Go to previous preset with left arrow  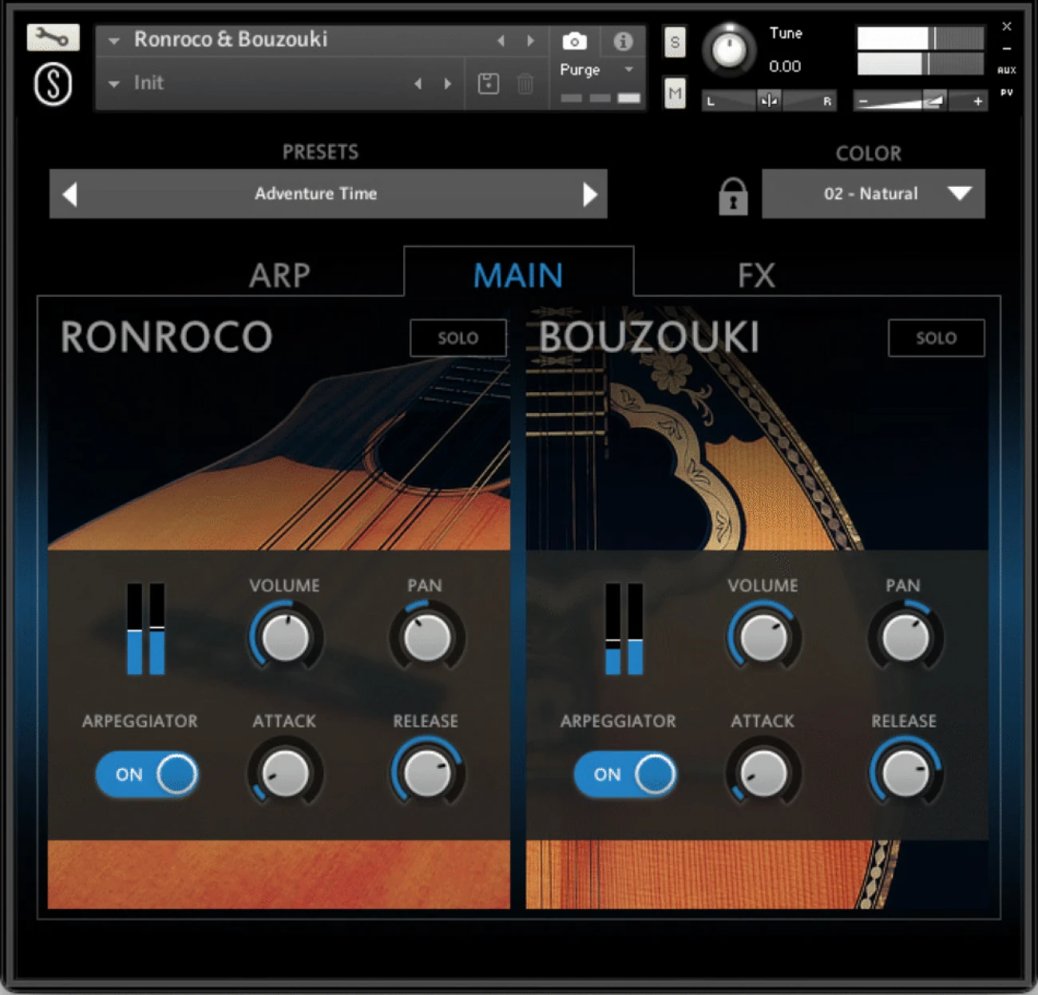tap(70, 194)
